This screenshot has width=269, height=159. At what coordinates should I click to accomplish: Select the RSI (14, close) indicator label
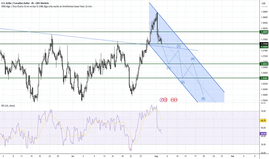(x=8, y=106)
